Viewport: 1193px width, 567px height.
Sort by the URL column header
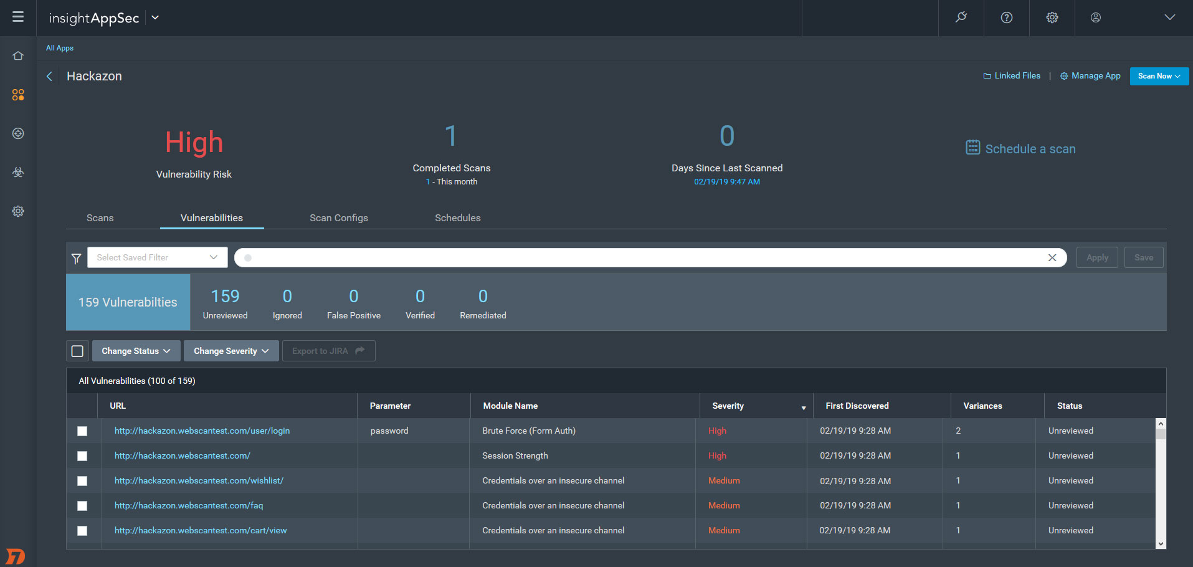click(118, 406)
